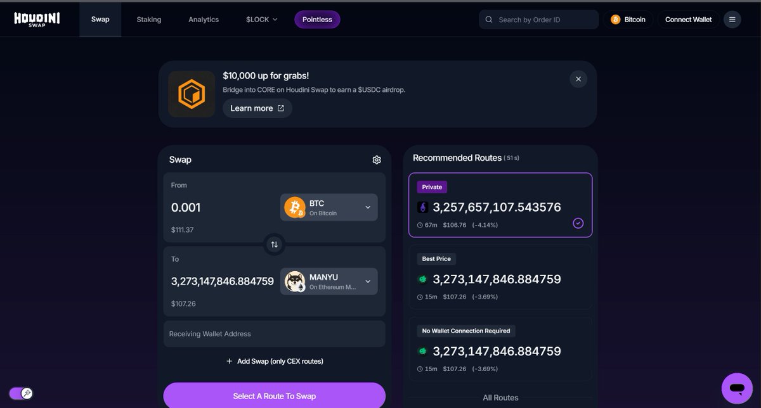This screenshot has width=761, height=408.
Task: Click the Bitcoin icon in header
Action: click(615, 20)
